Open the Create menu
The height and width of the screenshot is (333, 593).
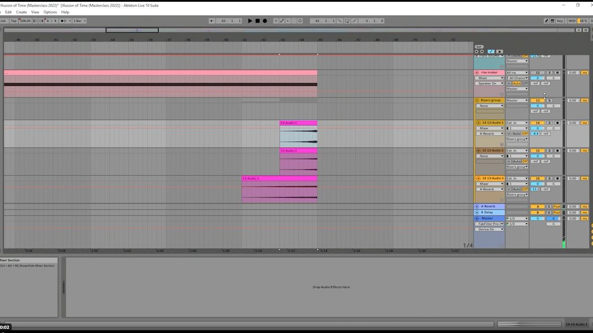21,12
